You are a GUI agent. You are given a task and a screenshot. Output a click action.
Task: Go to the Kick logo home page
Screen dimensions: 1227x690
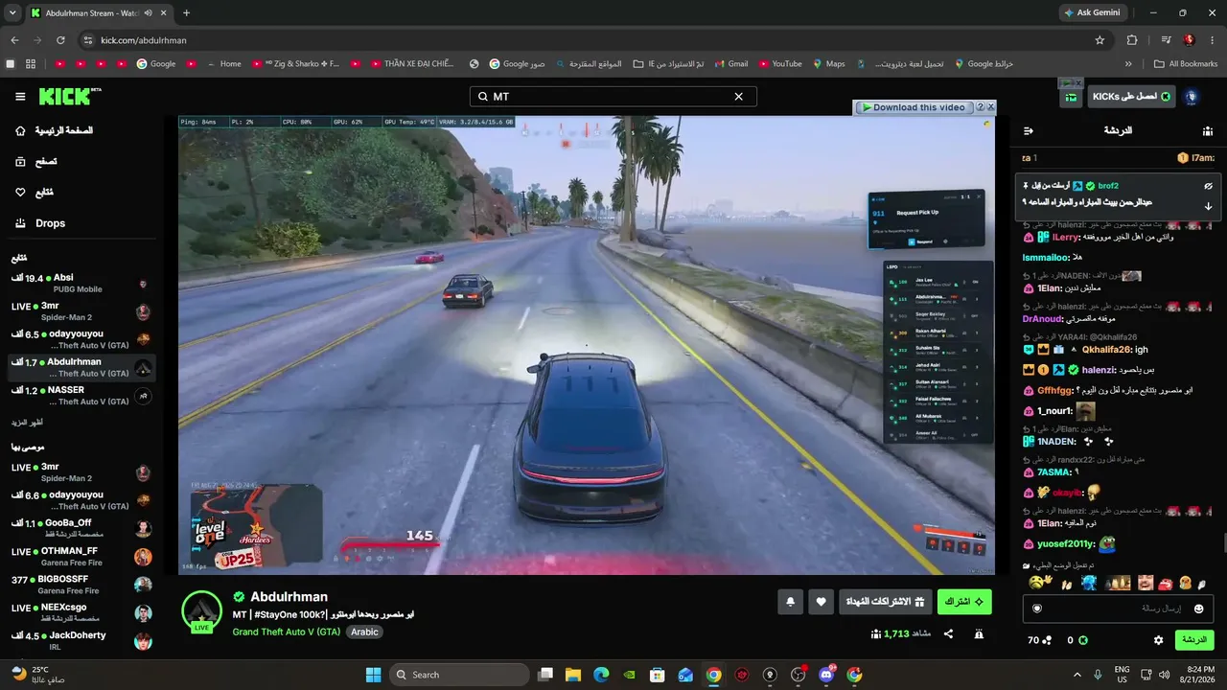[x=70, y=96]
